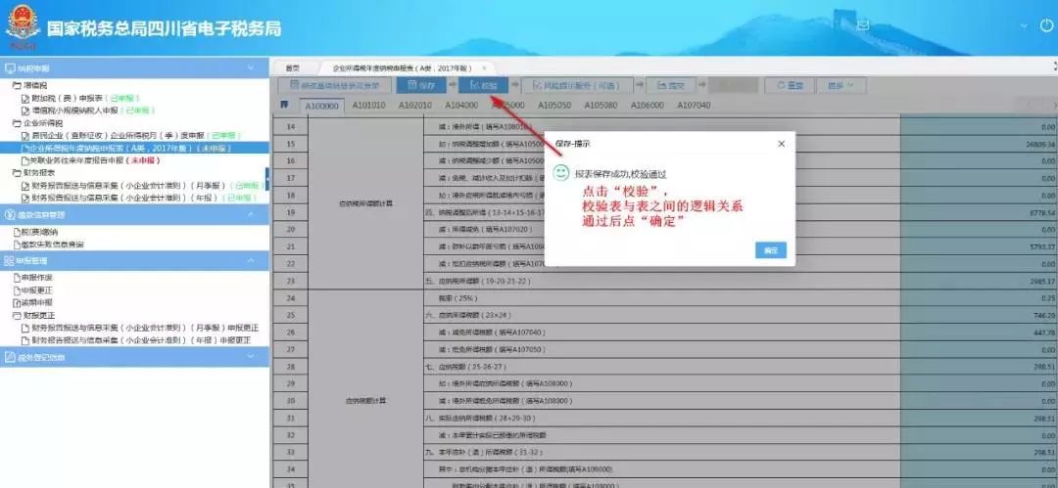The width and height of the screenshot is (1058, 488).
Task: Go to the 首页 tab
Action: (293, 68)
